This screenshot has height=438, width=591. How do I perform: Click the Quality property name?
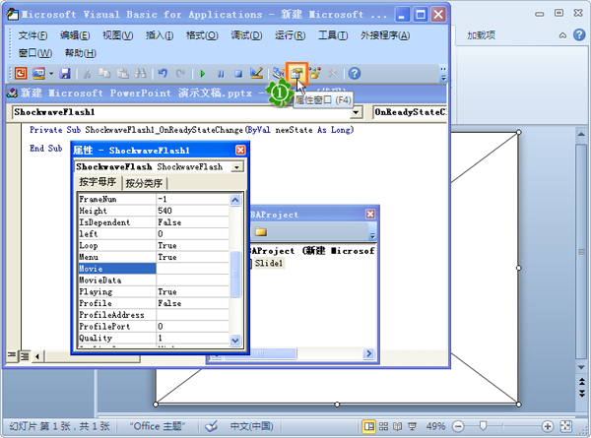[x=96, y=339]
